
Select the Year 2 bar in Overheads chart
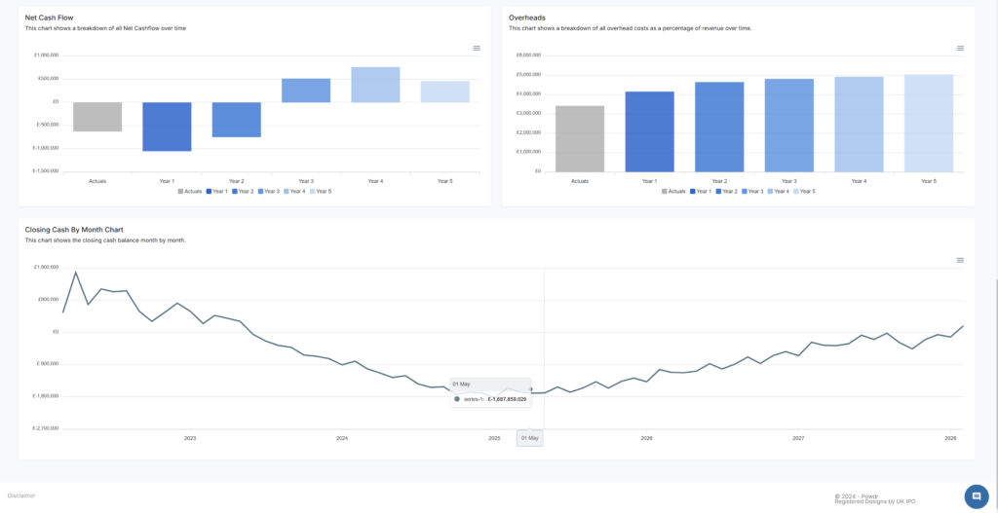719,127
